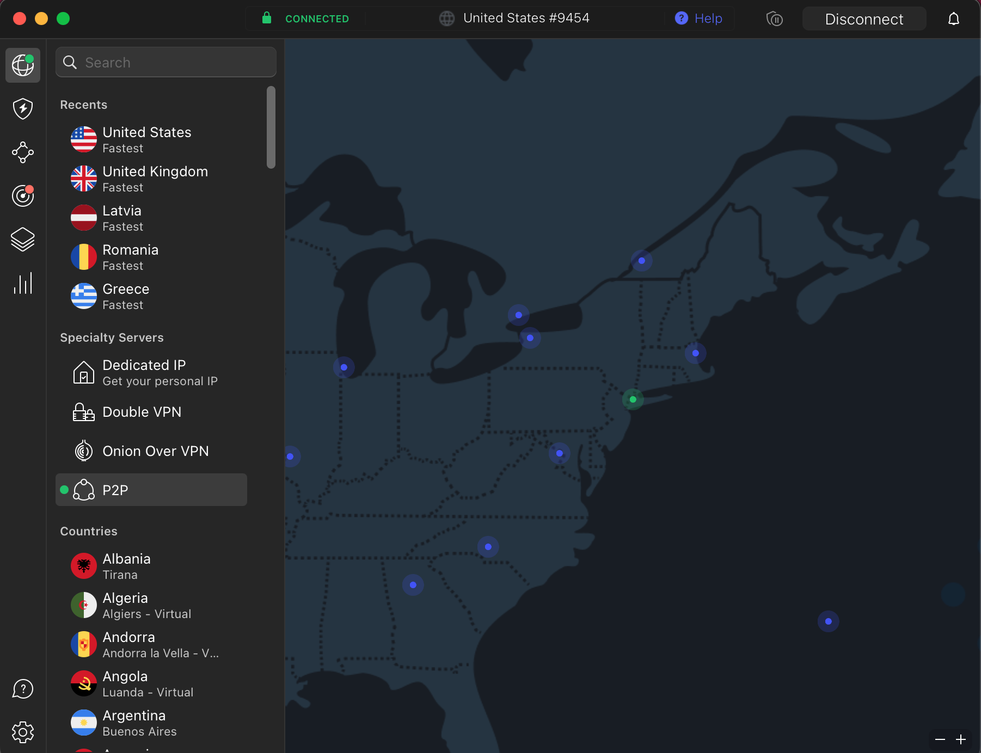981x753 pixels.
Task: Open Meshnet nodes icon in sidebar
Action: [23, 152]
